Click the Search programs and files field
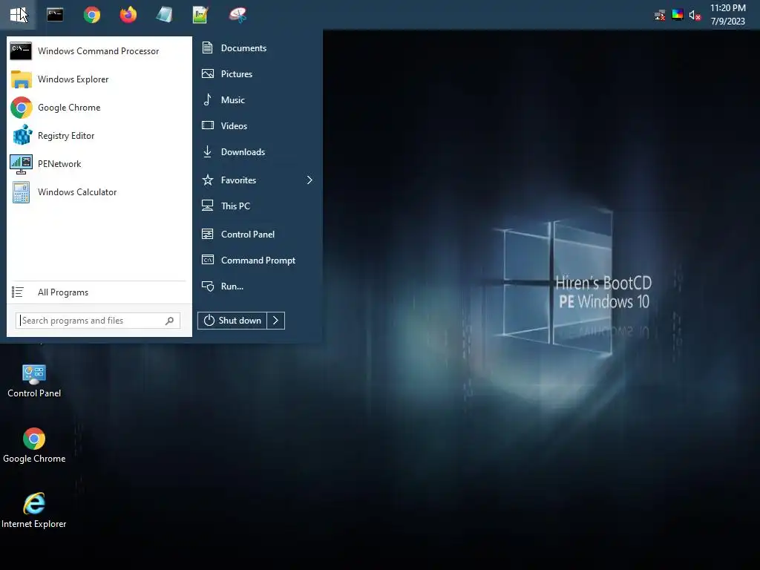The height and width of the screenshot is (570, 760). [x=98, y=321]
